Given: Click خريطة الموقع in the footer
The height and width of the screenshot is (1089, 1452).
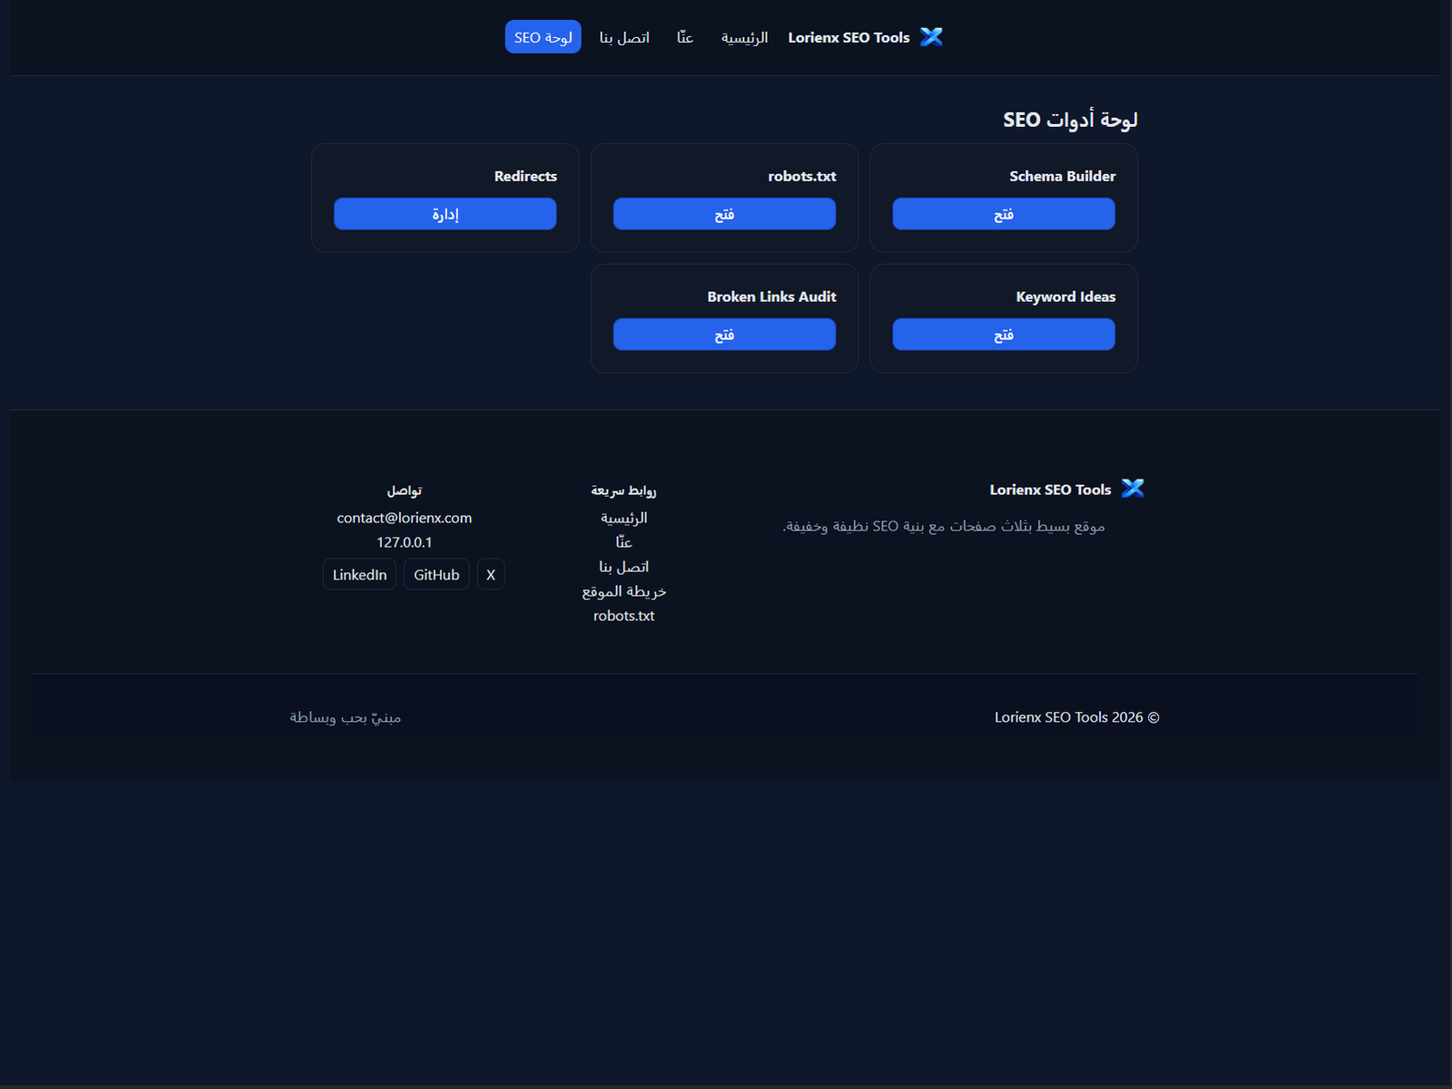Looking at the screenshot, I should click(623, 590).
